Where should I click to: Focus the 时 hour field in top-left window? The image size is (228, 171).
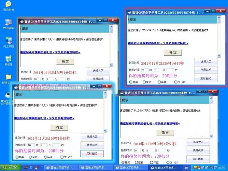pos(37,79)
